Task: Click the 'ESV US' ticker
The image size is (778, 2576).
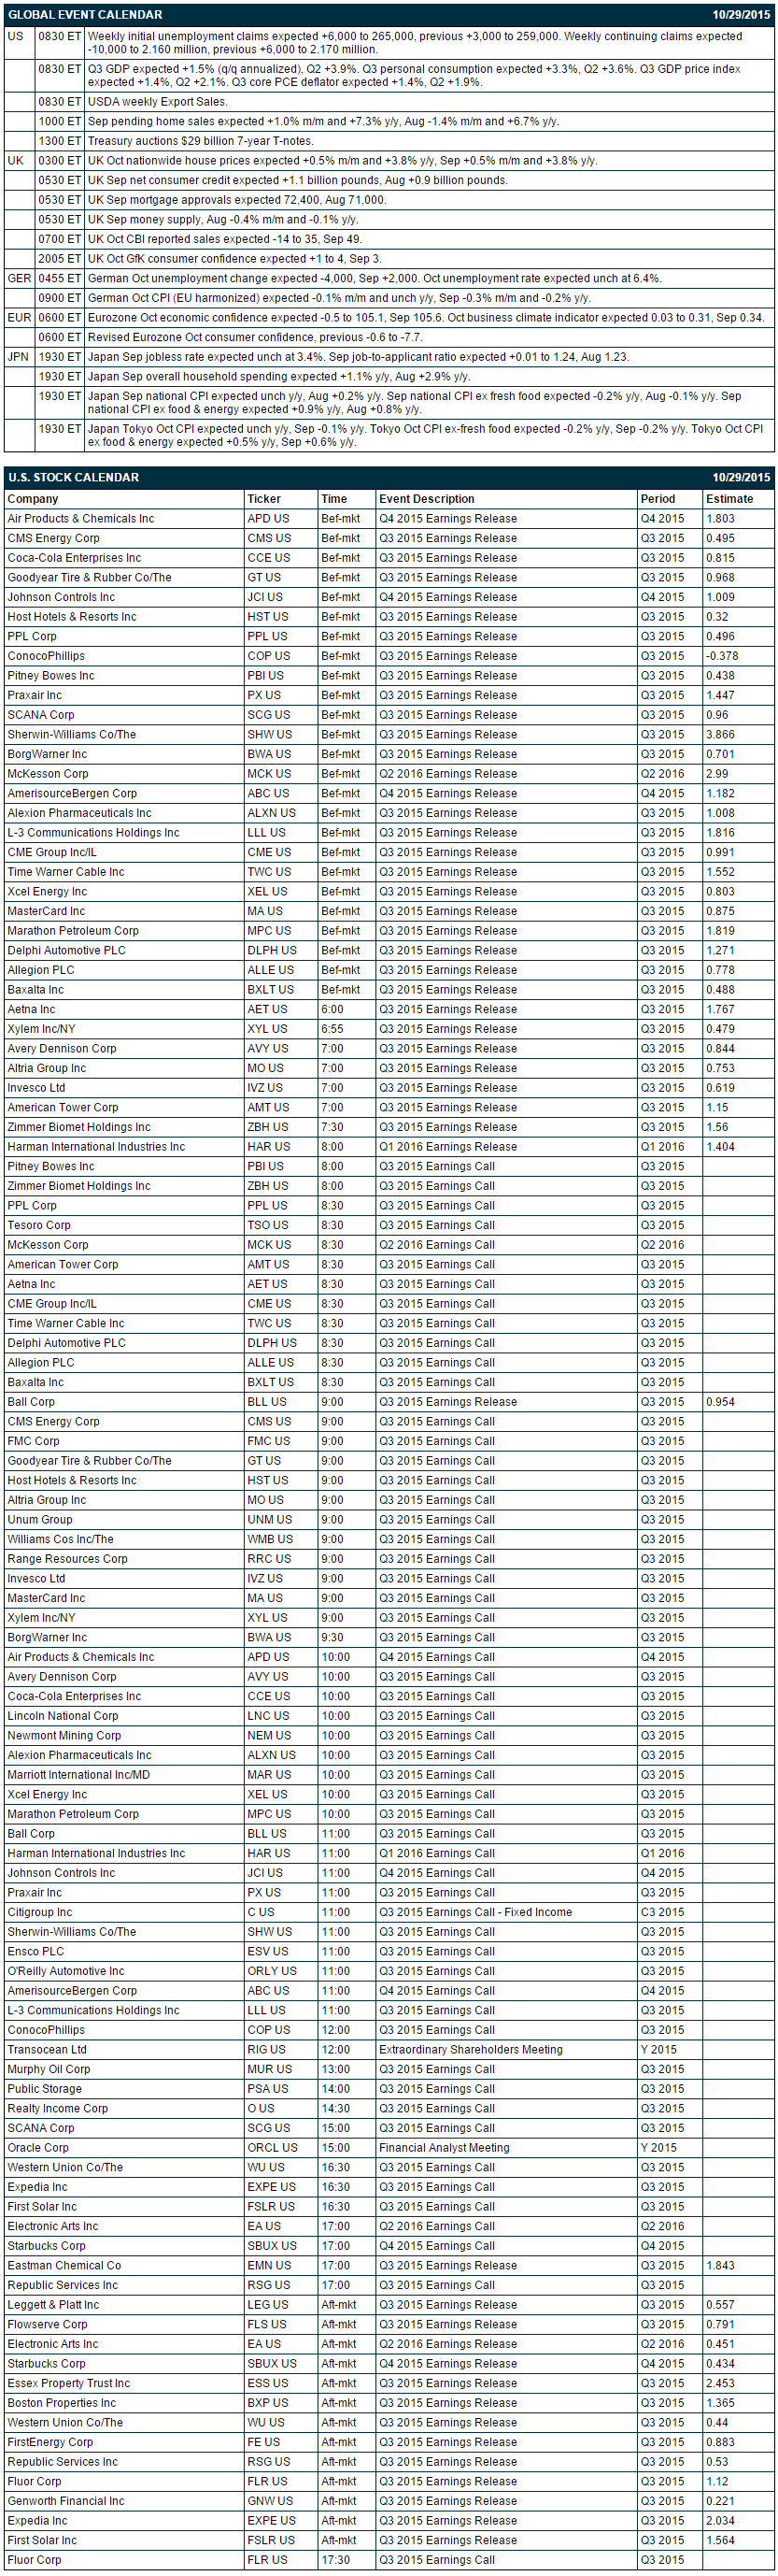Action: tap(268, 1952)
